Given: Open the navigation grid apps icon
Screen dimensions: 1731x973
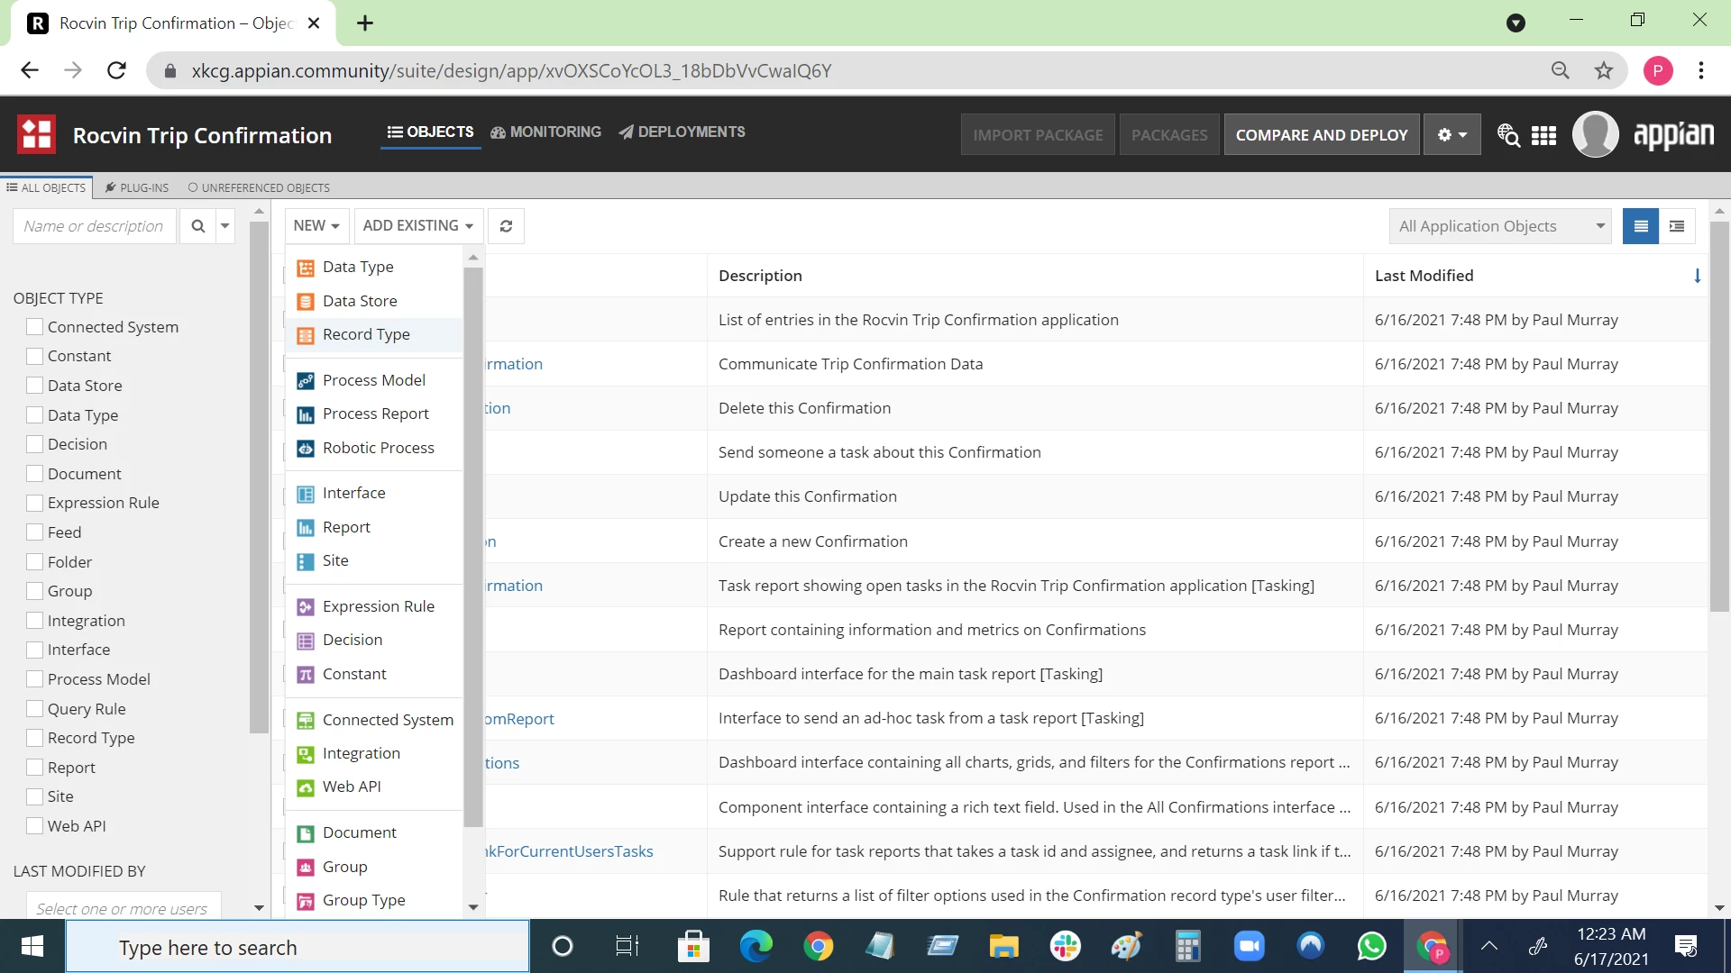Looking at the screenshot, I should (x=1543, y=135).
